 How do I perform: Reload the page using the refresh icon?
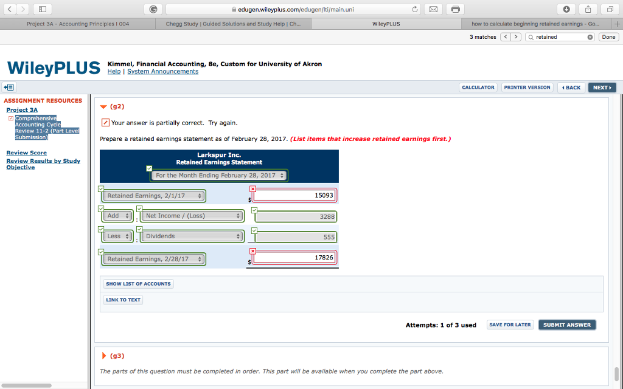point(414,9)
